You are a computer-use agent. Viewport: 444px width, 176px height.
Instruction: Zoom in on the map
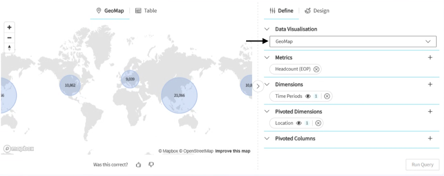9,27
